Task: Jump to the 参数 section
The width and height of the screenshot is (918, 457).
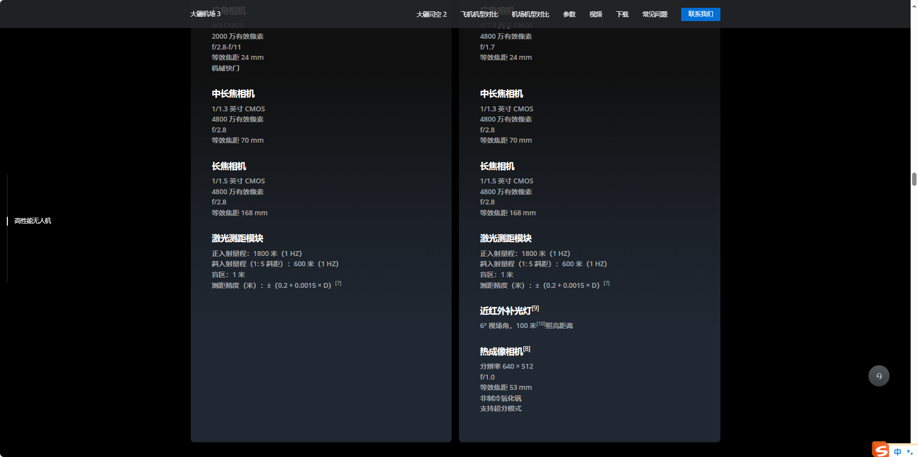Action: (569, 14)
